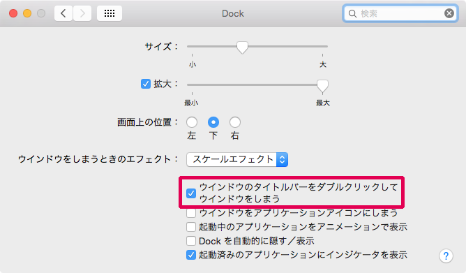
Task: Focus the 検索 search field
Action: point(400,13)
